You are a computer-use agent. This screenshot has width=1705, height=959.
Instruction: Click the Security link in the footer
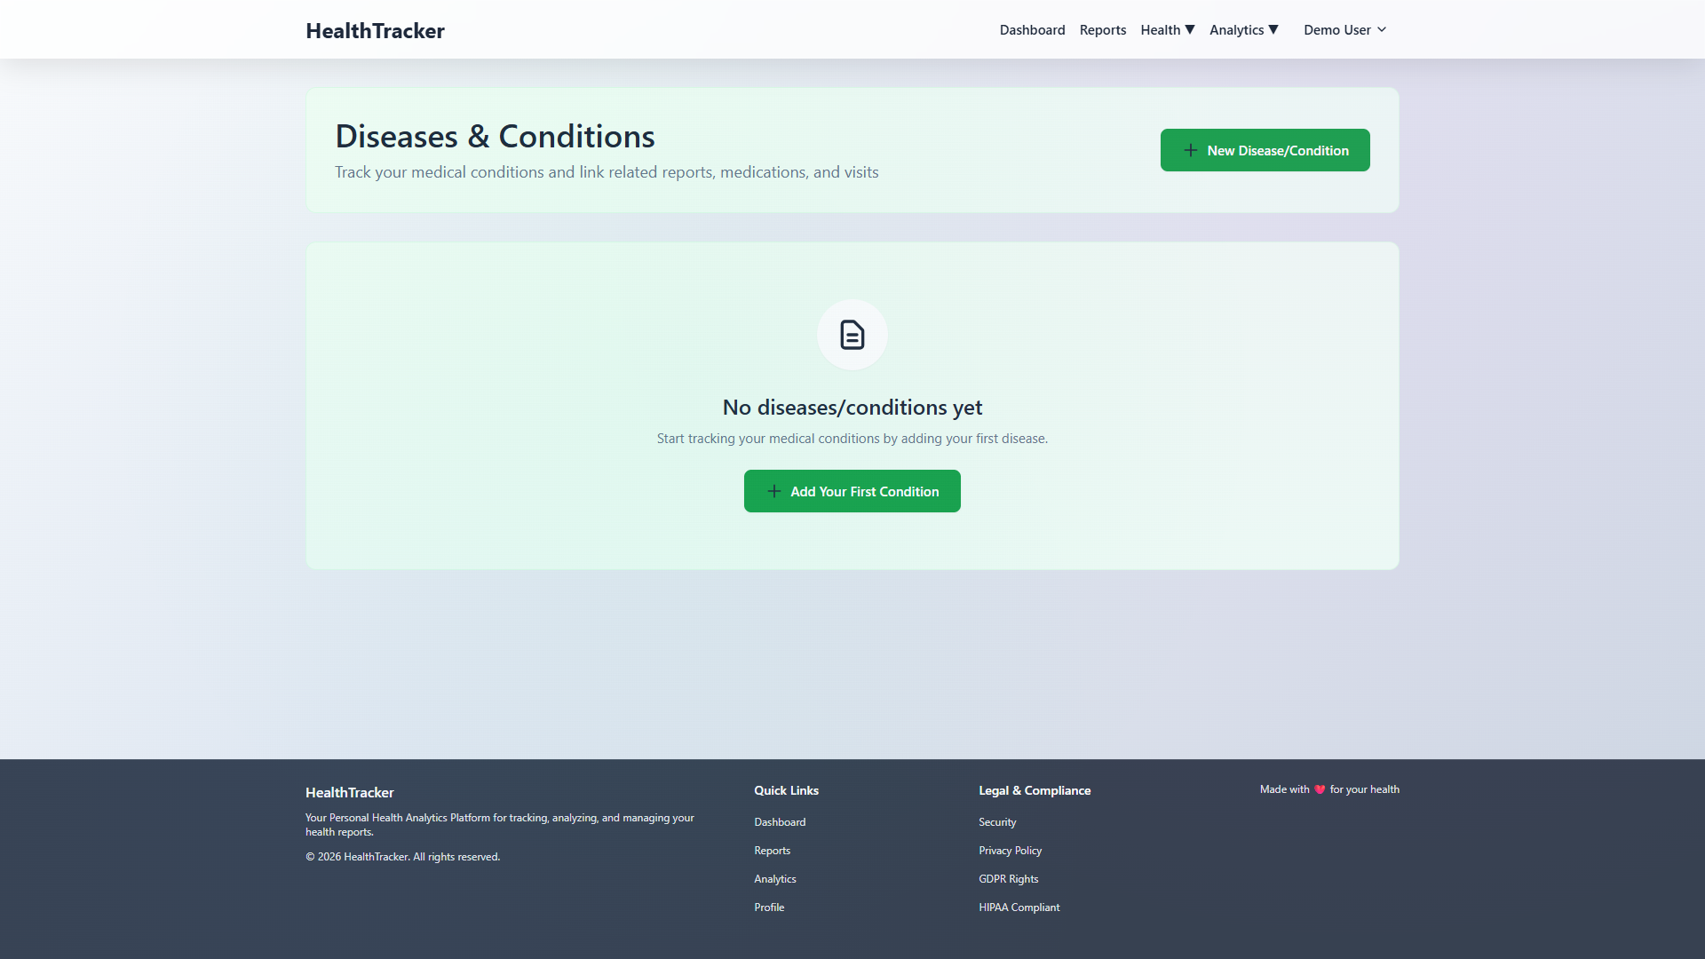[x=996, y=821]
